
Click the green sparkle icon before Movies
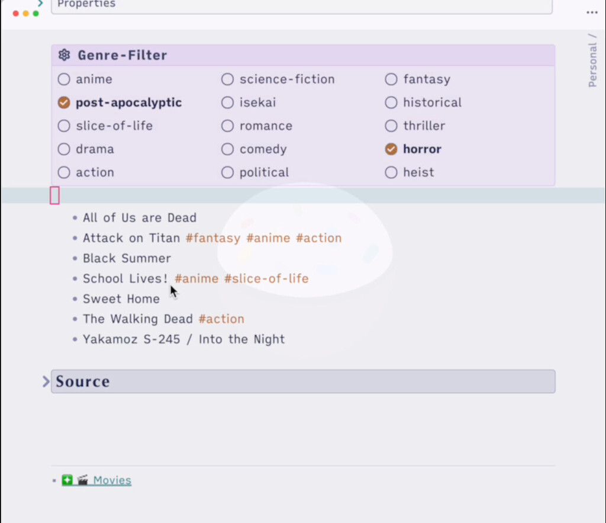pyautogui.click(x=67, y=480)
